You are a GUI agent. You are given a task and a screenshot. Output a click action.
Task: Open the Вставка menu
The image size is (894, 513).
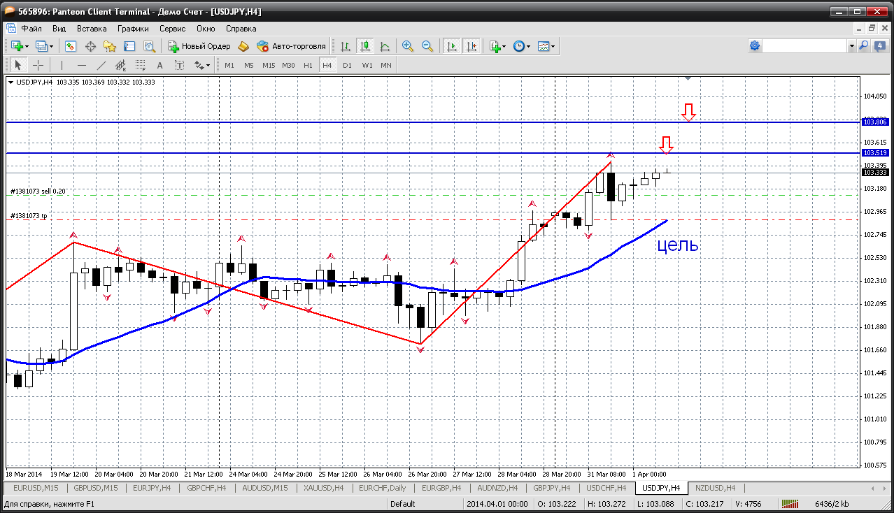92,29
